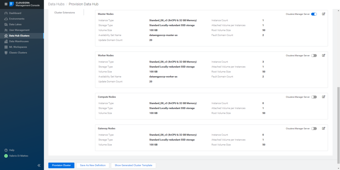The image size is (340, 170).
Task: Click Show Generated Cluster Template
Action: pyautogui.click(x=133, y=165)
